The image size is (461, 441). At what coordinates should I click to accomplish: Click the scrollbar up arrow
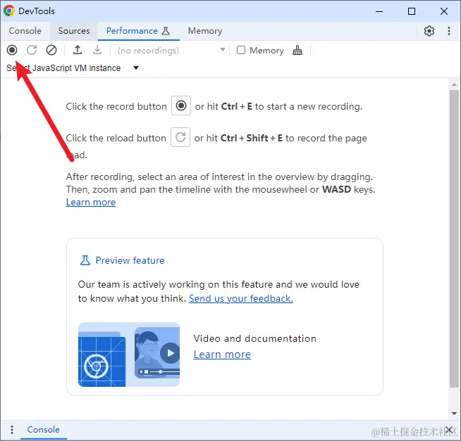(454, 84)
